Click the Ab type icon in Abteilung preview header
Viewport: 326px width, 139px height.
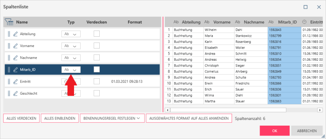point(176,22)
